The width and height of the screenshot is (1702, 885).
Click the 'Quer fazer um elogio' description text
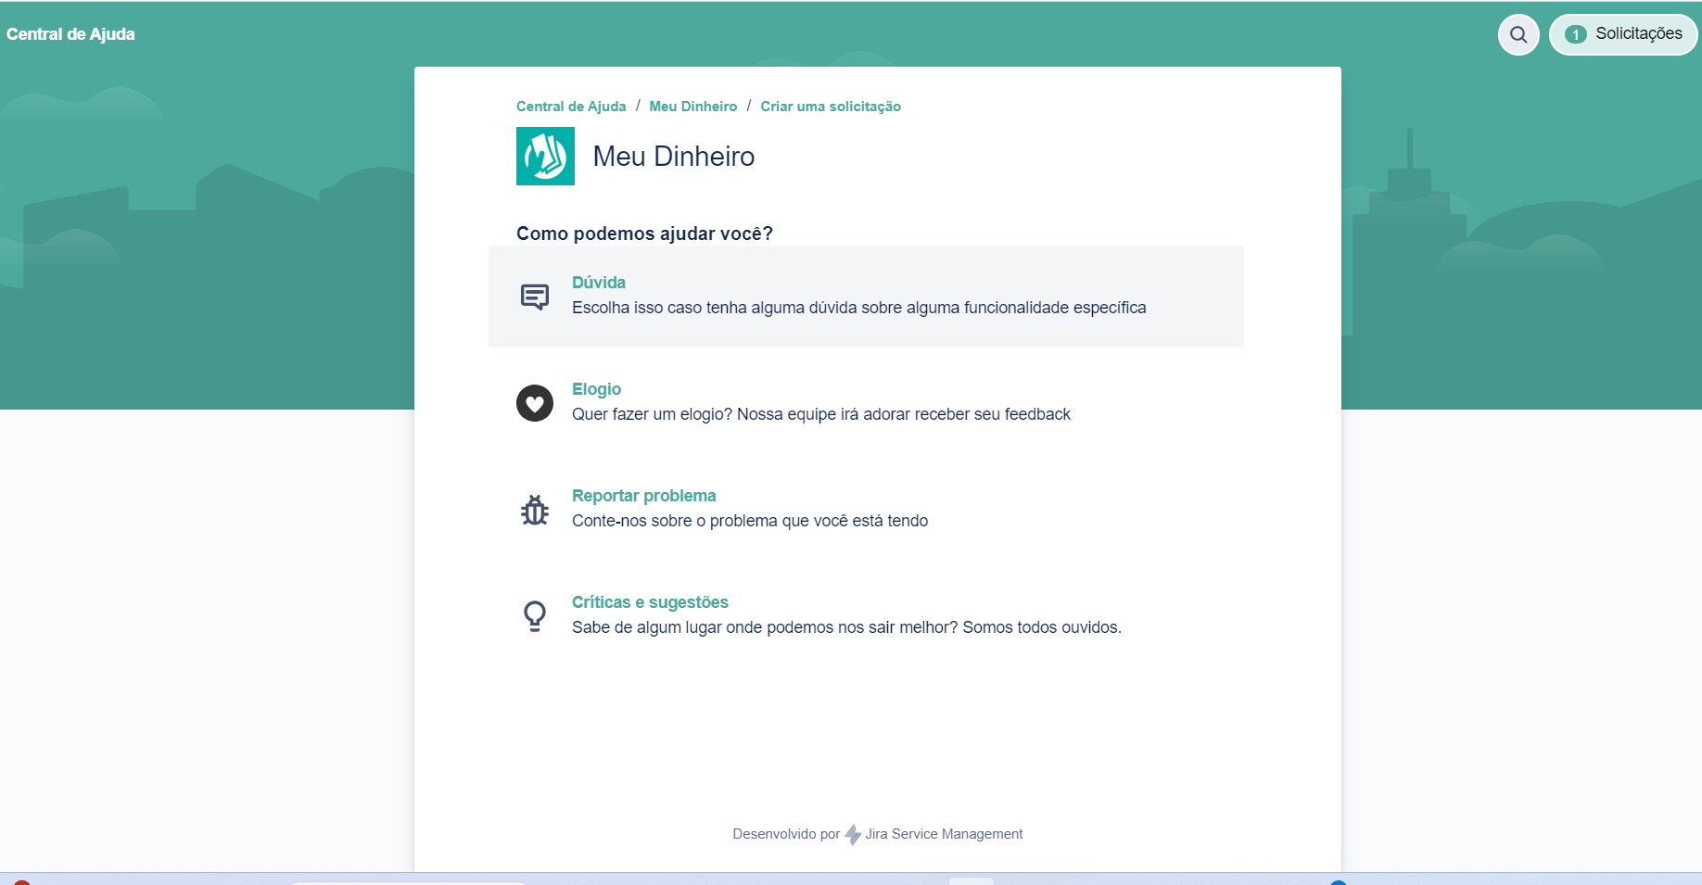820,414
